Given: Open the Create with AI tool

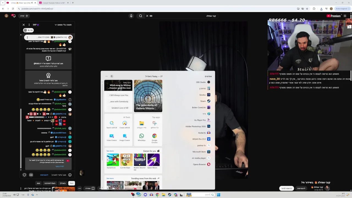Looking at the screenshot, I should coord(125,125).
